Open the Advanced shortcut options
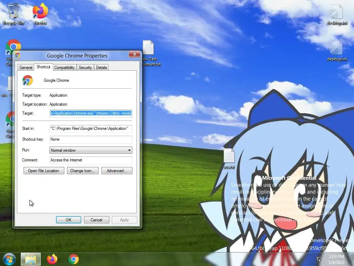This screenshot has width=354, height=266. pyautogui.click(x=117, y=171)
